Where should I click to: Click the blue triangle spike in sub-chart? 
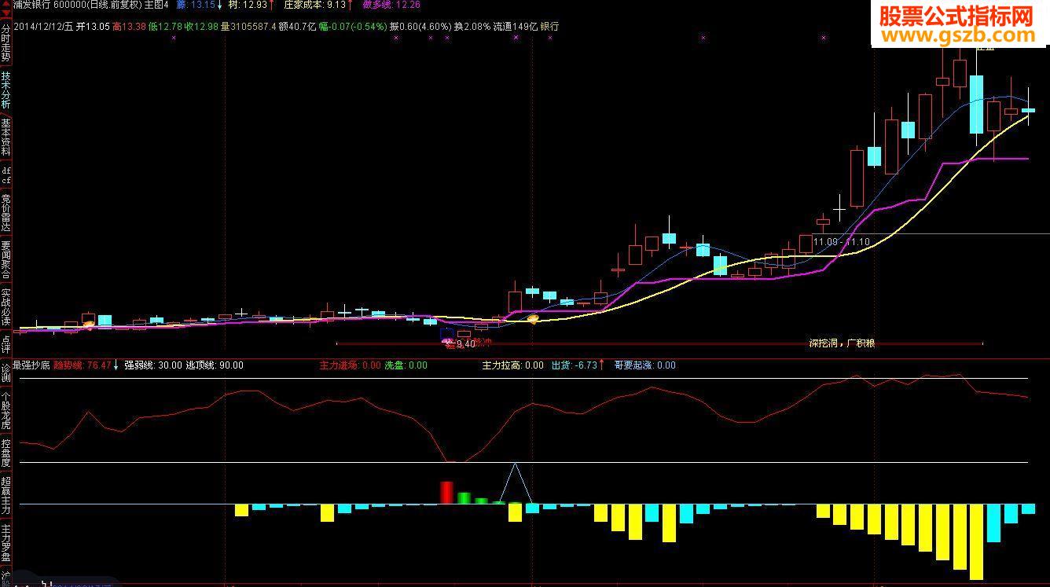click(x=516, y=482)
